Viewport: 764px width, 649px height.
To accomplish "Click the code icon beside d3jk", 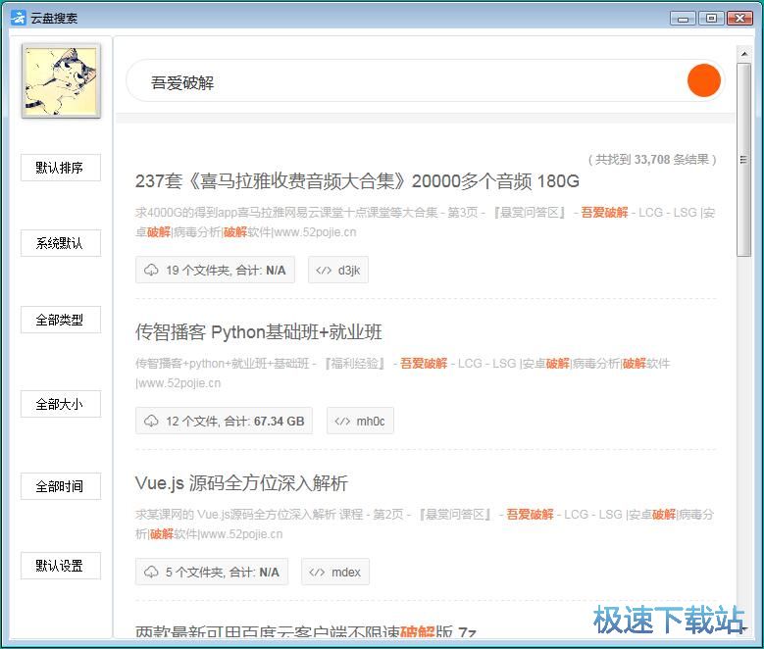I will 324,271.
